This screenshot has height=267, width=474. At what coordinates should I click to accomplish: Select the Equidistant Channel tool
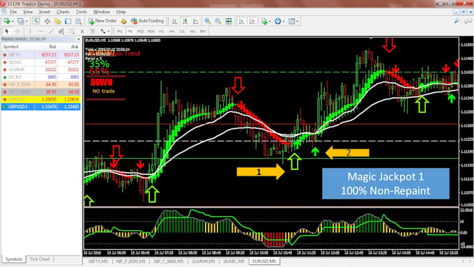click(61, 31)
